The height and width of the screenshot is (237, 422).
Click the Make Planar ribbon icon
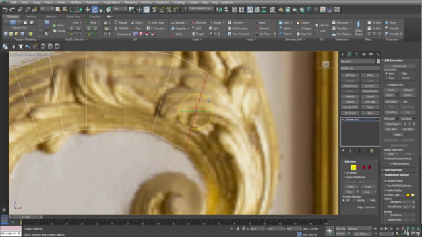[359, 28]
